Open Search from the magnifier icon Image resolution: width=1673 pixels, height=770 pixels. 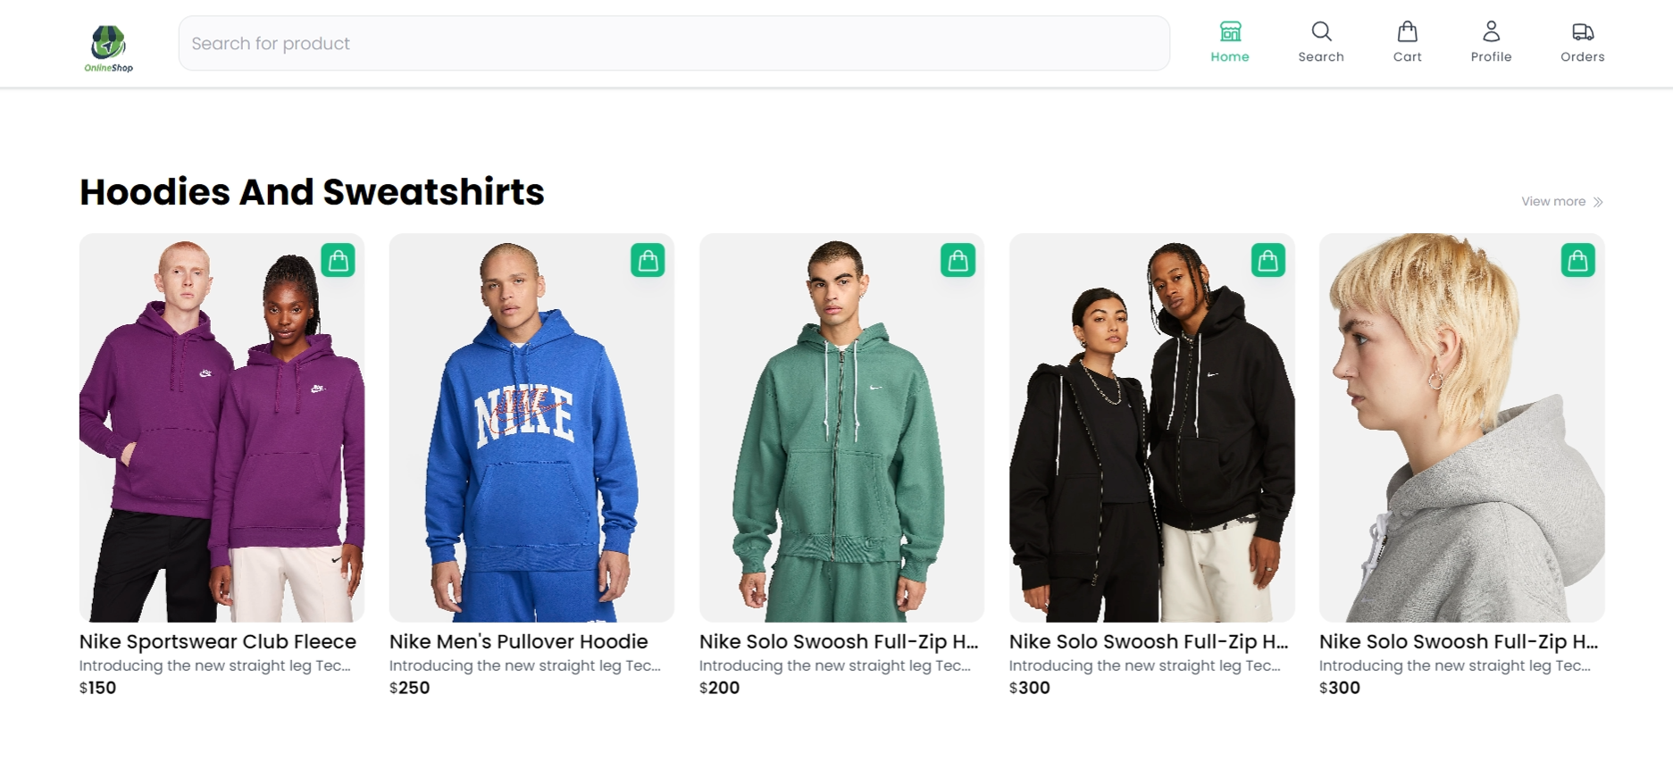[1321, 32]
